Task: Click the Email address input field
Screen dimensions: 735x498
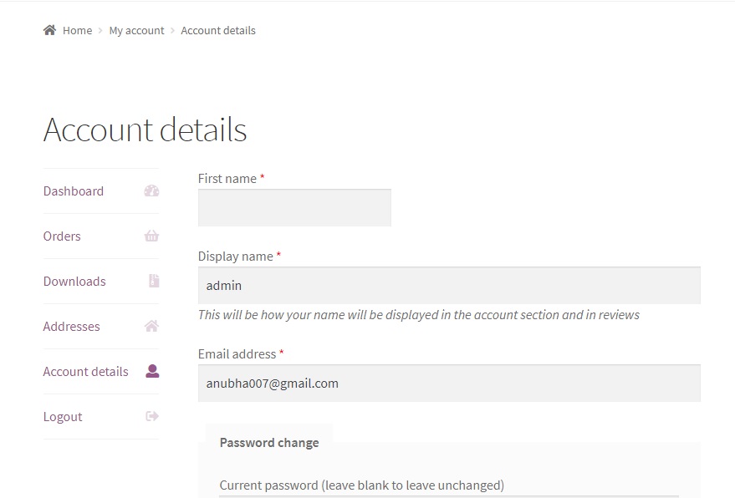Action: click(449, 384)
